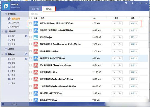Open install dropdown for 搜狗地图 row
The image size is (150, 107).
(136, 30)
